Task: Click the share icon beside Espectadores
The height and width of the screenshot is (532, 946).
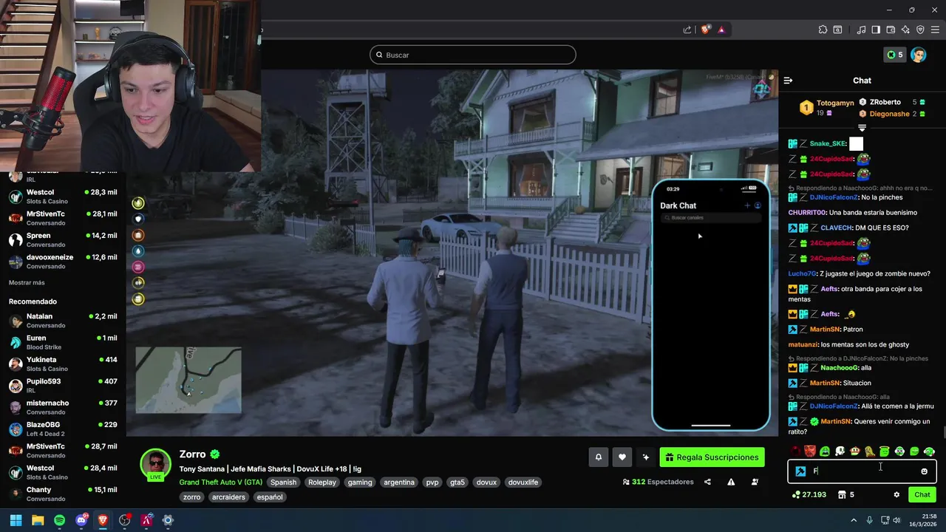Action: (707, 482)
